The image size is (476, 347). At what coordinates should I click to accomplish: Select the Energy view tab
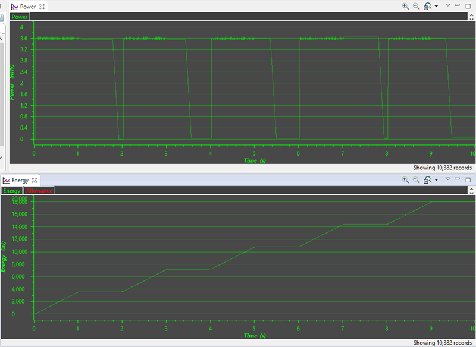click(20, 180)
